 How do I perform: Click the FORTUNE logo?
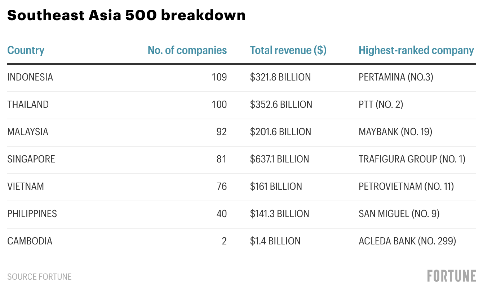(451, 276)
